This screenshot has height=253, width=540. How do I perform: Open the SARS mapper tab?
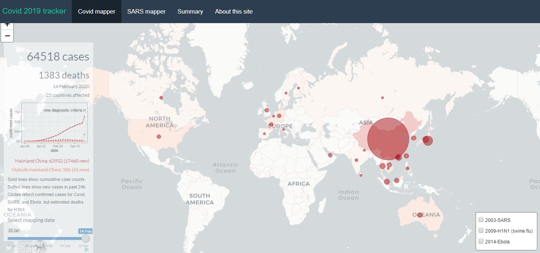tap(146, 12)
